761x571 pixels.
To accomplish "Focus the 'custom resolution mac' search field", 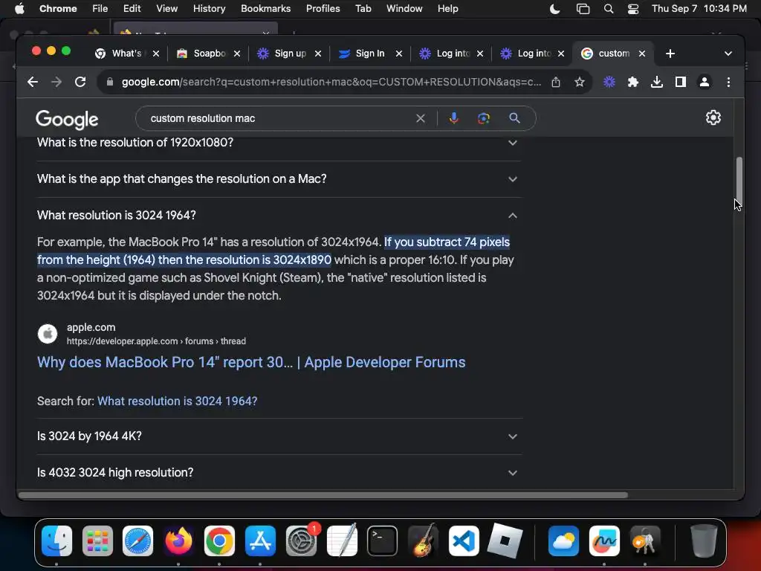I will click(279, 118).
